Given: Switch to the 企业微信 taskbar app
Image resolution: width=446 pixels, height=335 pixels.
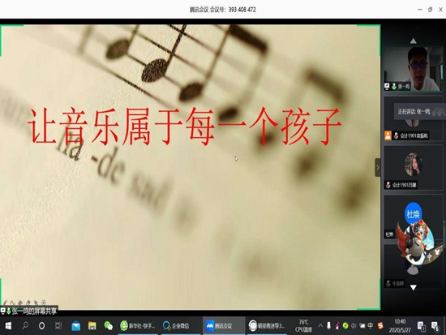Looking at the screenshot, I should 176,325.
